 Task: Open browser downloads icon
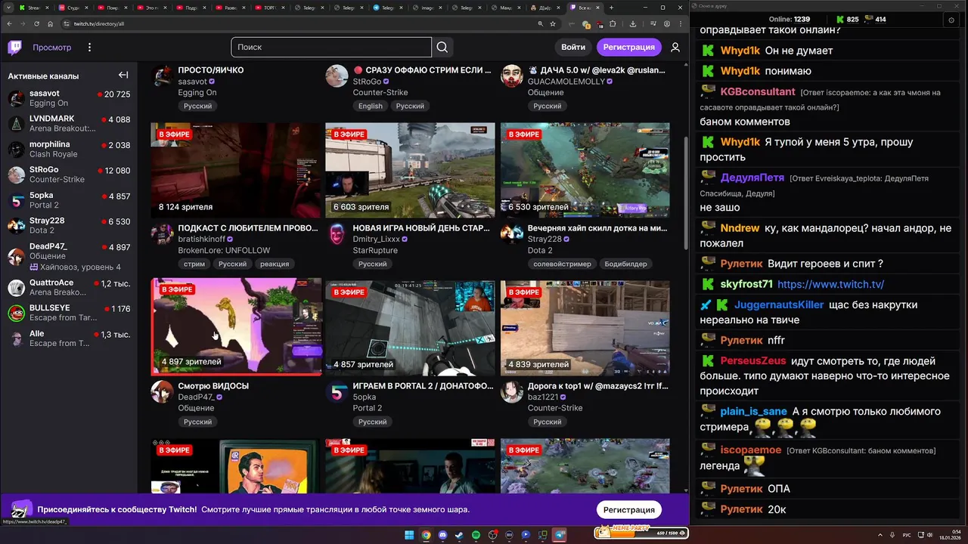pyautogui.click(x=633, y=23)
